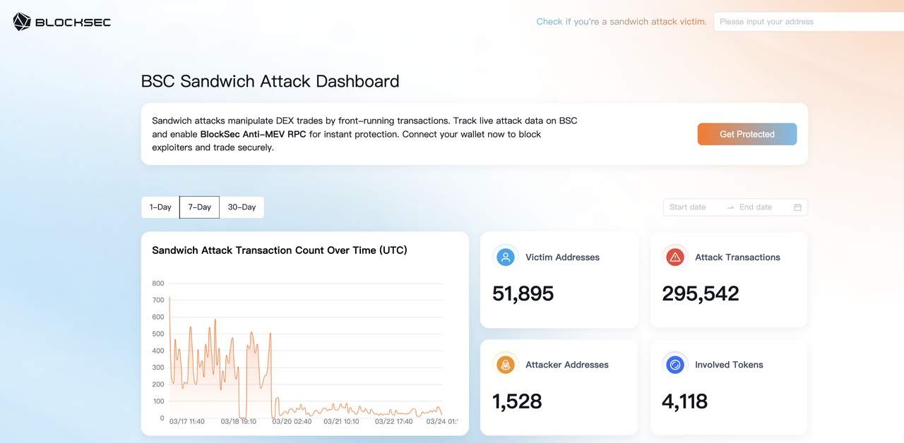Image resolution: width=904 pixels, height=443 pixels.
Task: Click the chart peak near 03/17 11:40
Action: [170, 298]
